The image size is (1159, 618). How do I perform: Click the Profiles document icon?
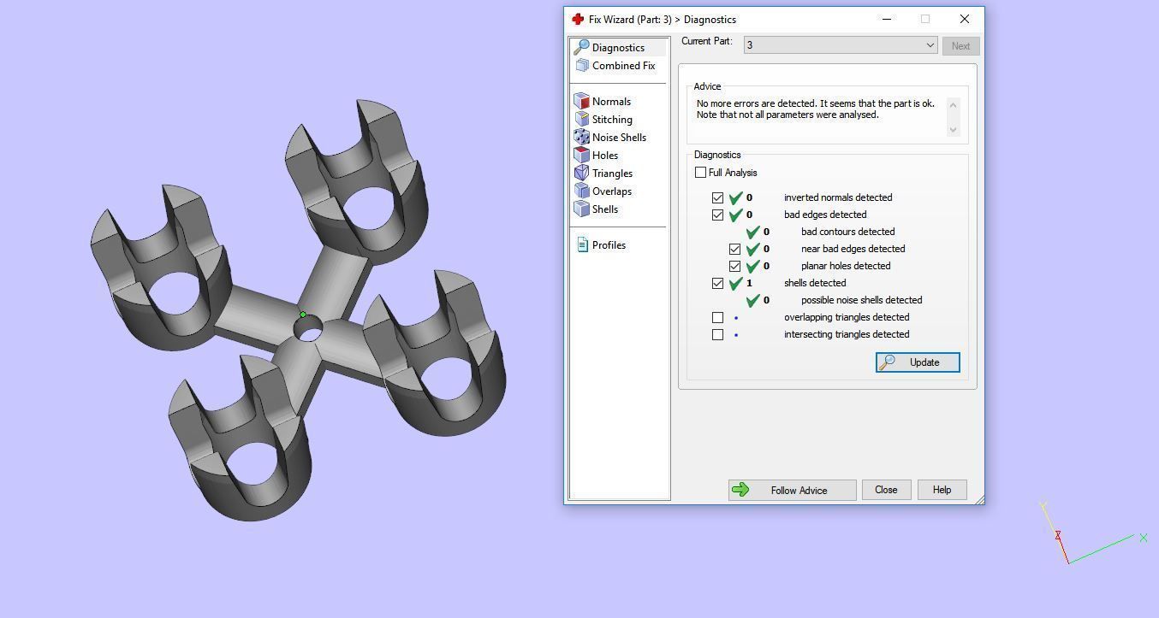pyautogui.click(x=582, y=244)
